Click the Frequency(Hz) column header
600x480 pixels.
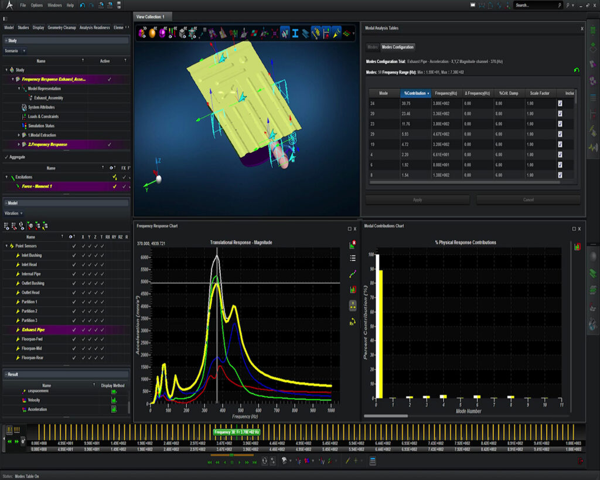(446, 93)
